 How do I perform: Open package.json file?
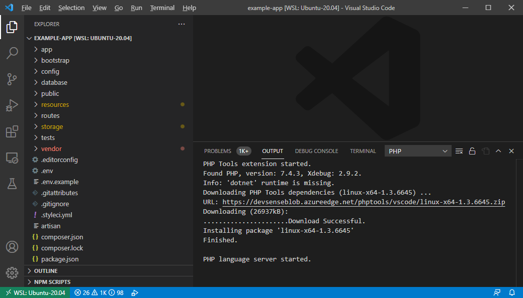(109, 259)
